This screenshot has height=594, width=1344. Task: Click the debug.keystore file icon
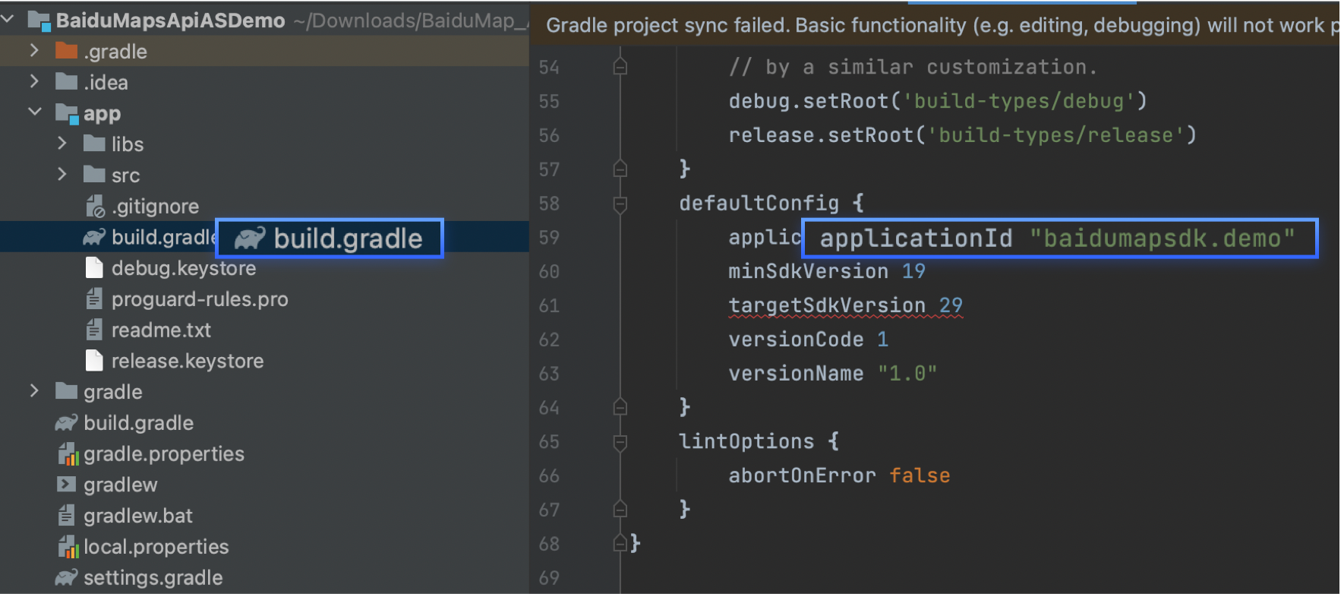pos(94,268)
